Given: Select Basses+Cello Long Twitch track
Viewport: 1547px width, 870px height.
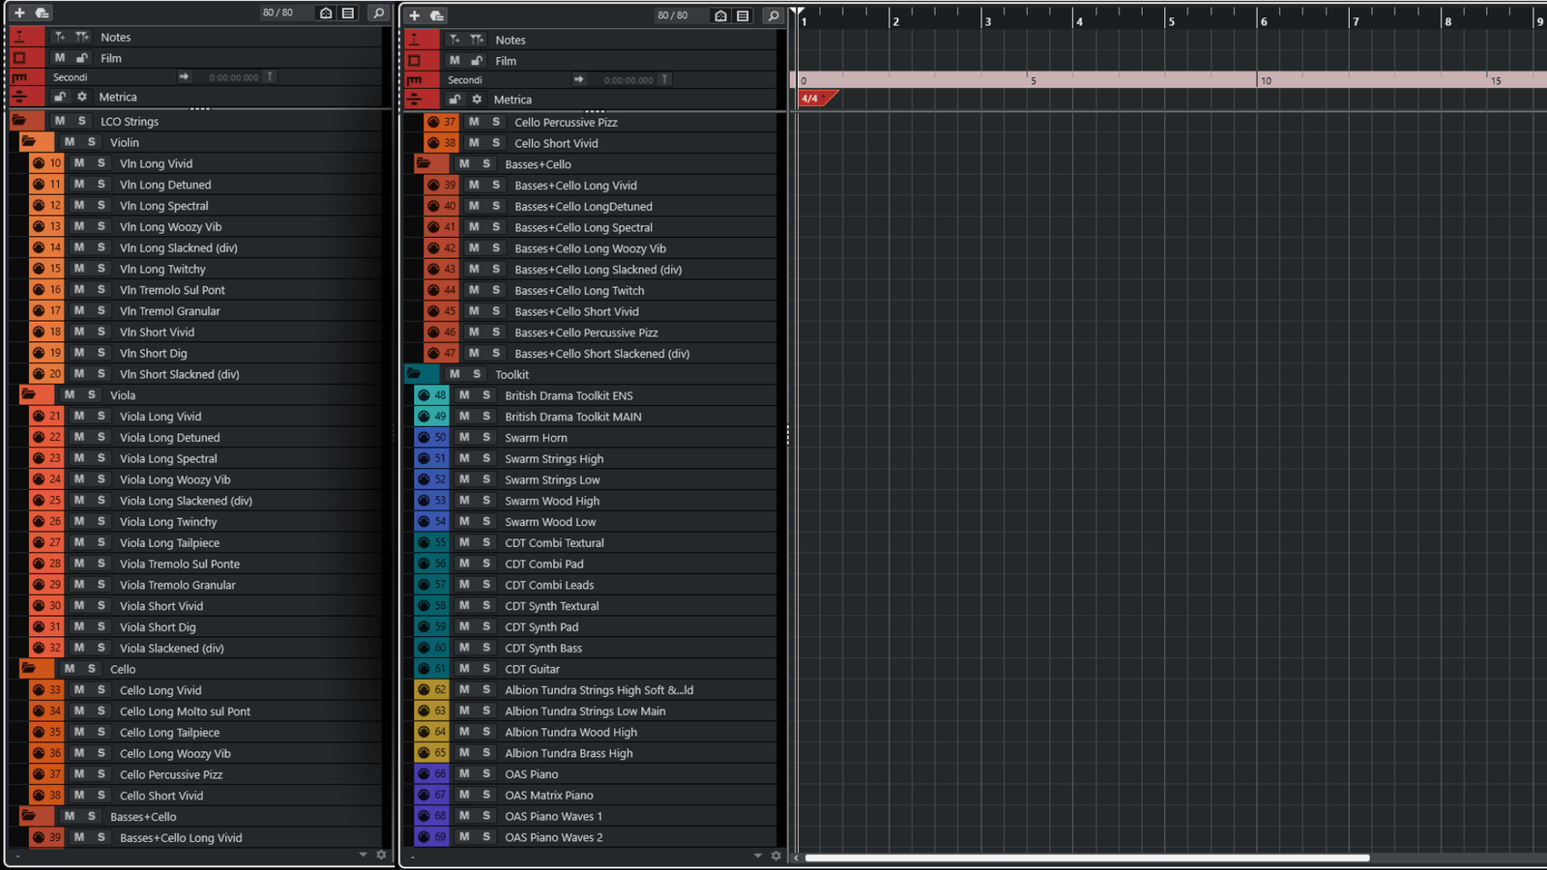Looking at the screenshot, I should 599,291.
